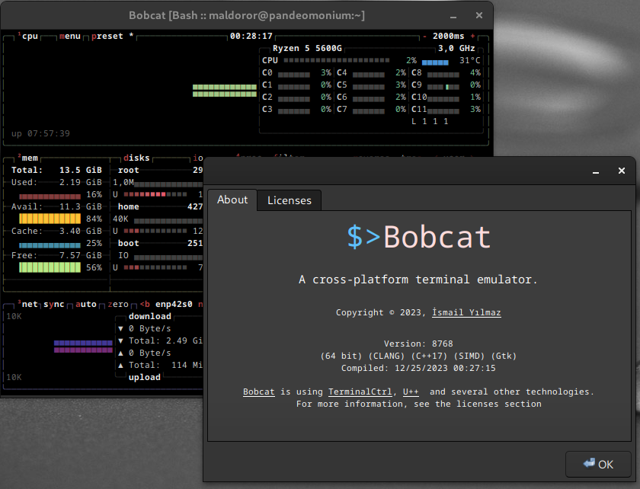Click the root disk entry
This screenshot has width=640, height=489.
[128, 170]
